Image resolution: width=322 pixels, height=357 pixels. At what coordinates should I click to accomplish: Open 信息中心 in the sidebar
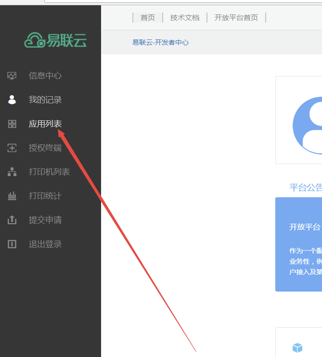(45, 76)
